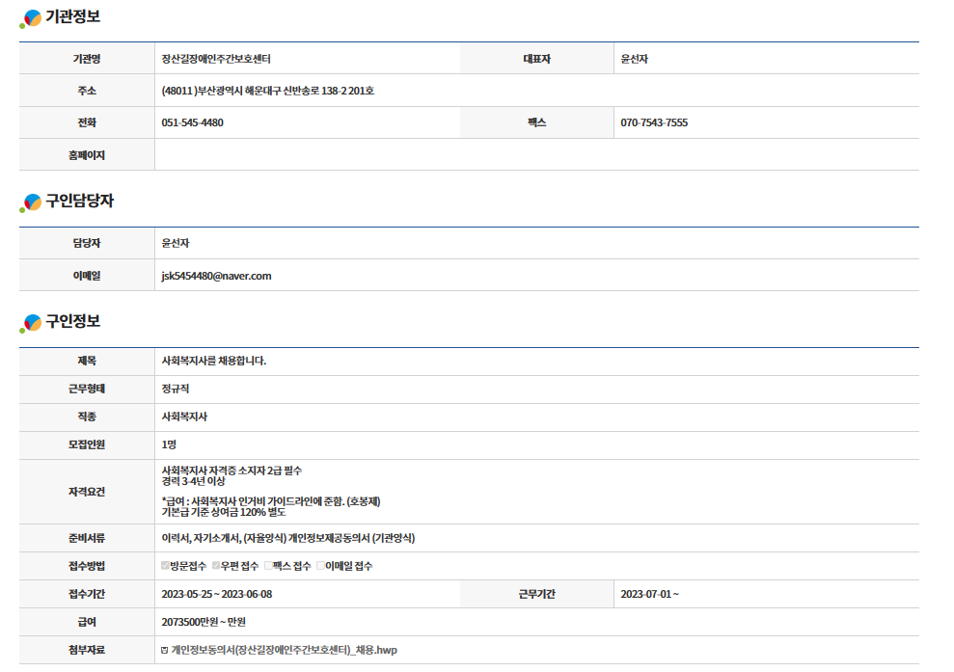Viewport: 954px width, 672px height.
Task: Enable the 팩스 접수 checkbox
Action: 268,566
